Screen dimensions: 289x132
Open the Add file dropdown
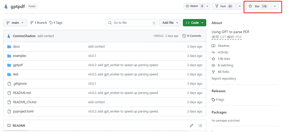pos(170,23)
